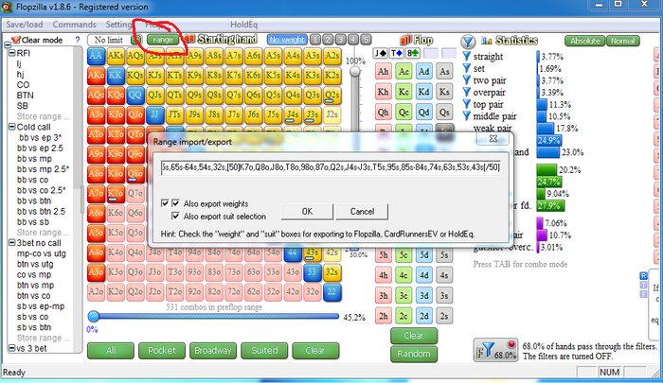The image size is (663, 383).
Task: Click the left tree panel scrollbar
Action: tap(79, 199)
